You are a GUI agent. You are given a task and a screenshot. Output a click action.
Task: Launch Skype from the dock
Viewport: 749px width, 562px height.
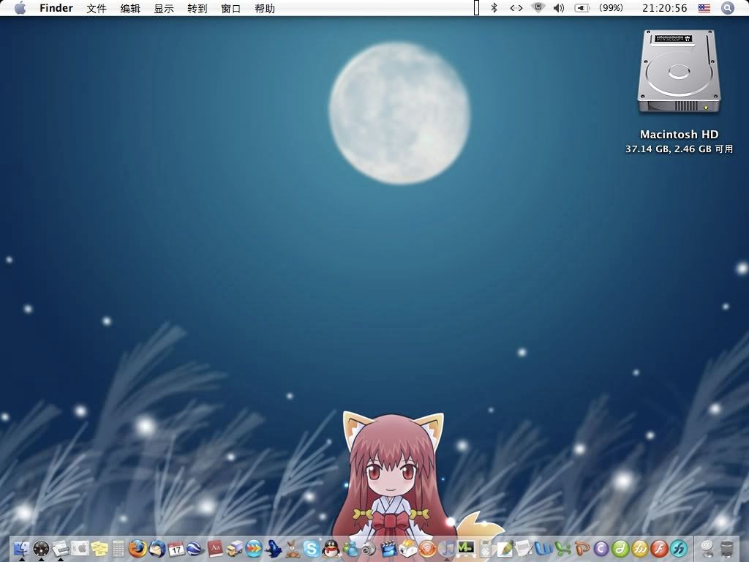311,548
